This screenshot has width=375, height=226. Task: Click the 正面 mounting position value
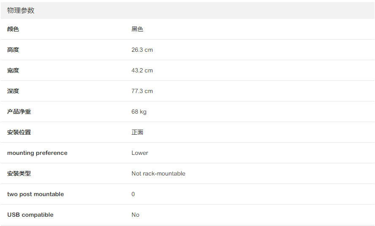(137, 132)
